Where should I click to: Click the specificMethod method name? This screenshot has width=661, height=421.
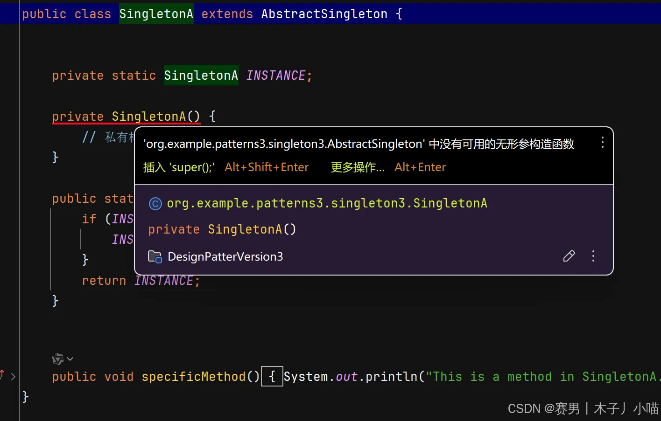tap(194, 377)
